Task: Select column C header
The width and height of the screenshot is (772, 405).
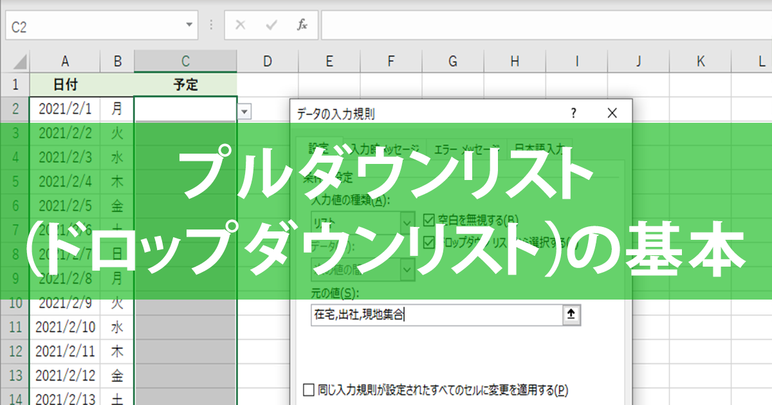Action: pos(185,62)
